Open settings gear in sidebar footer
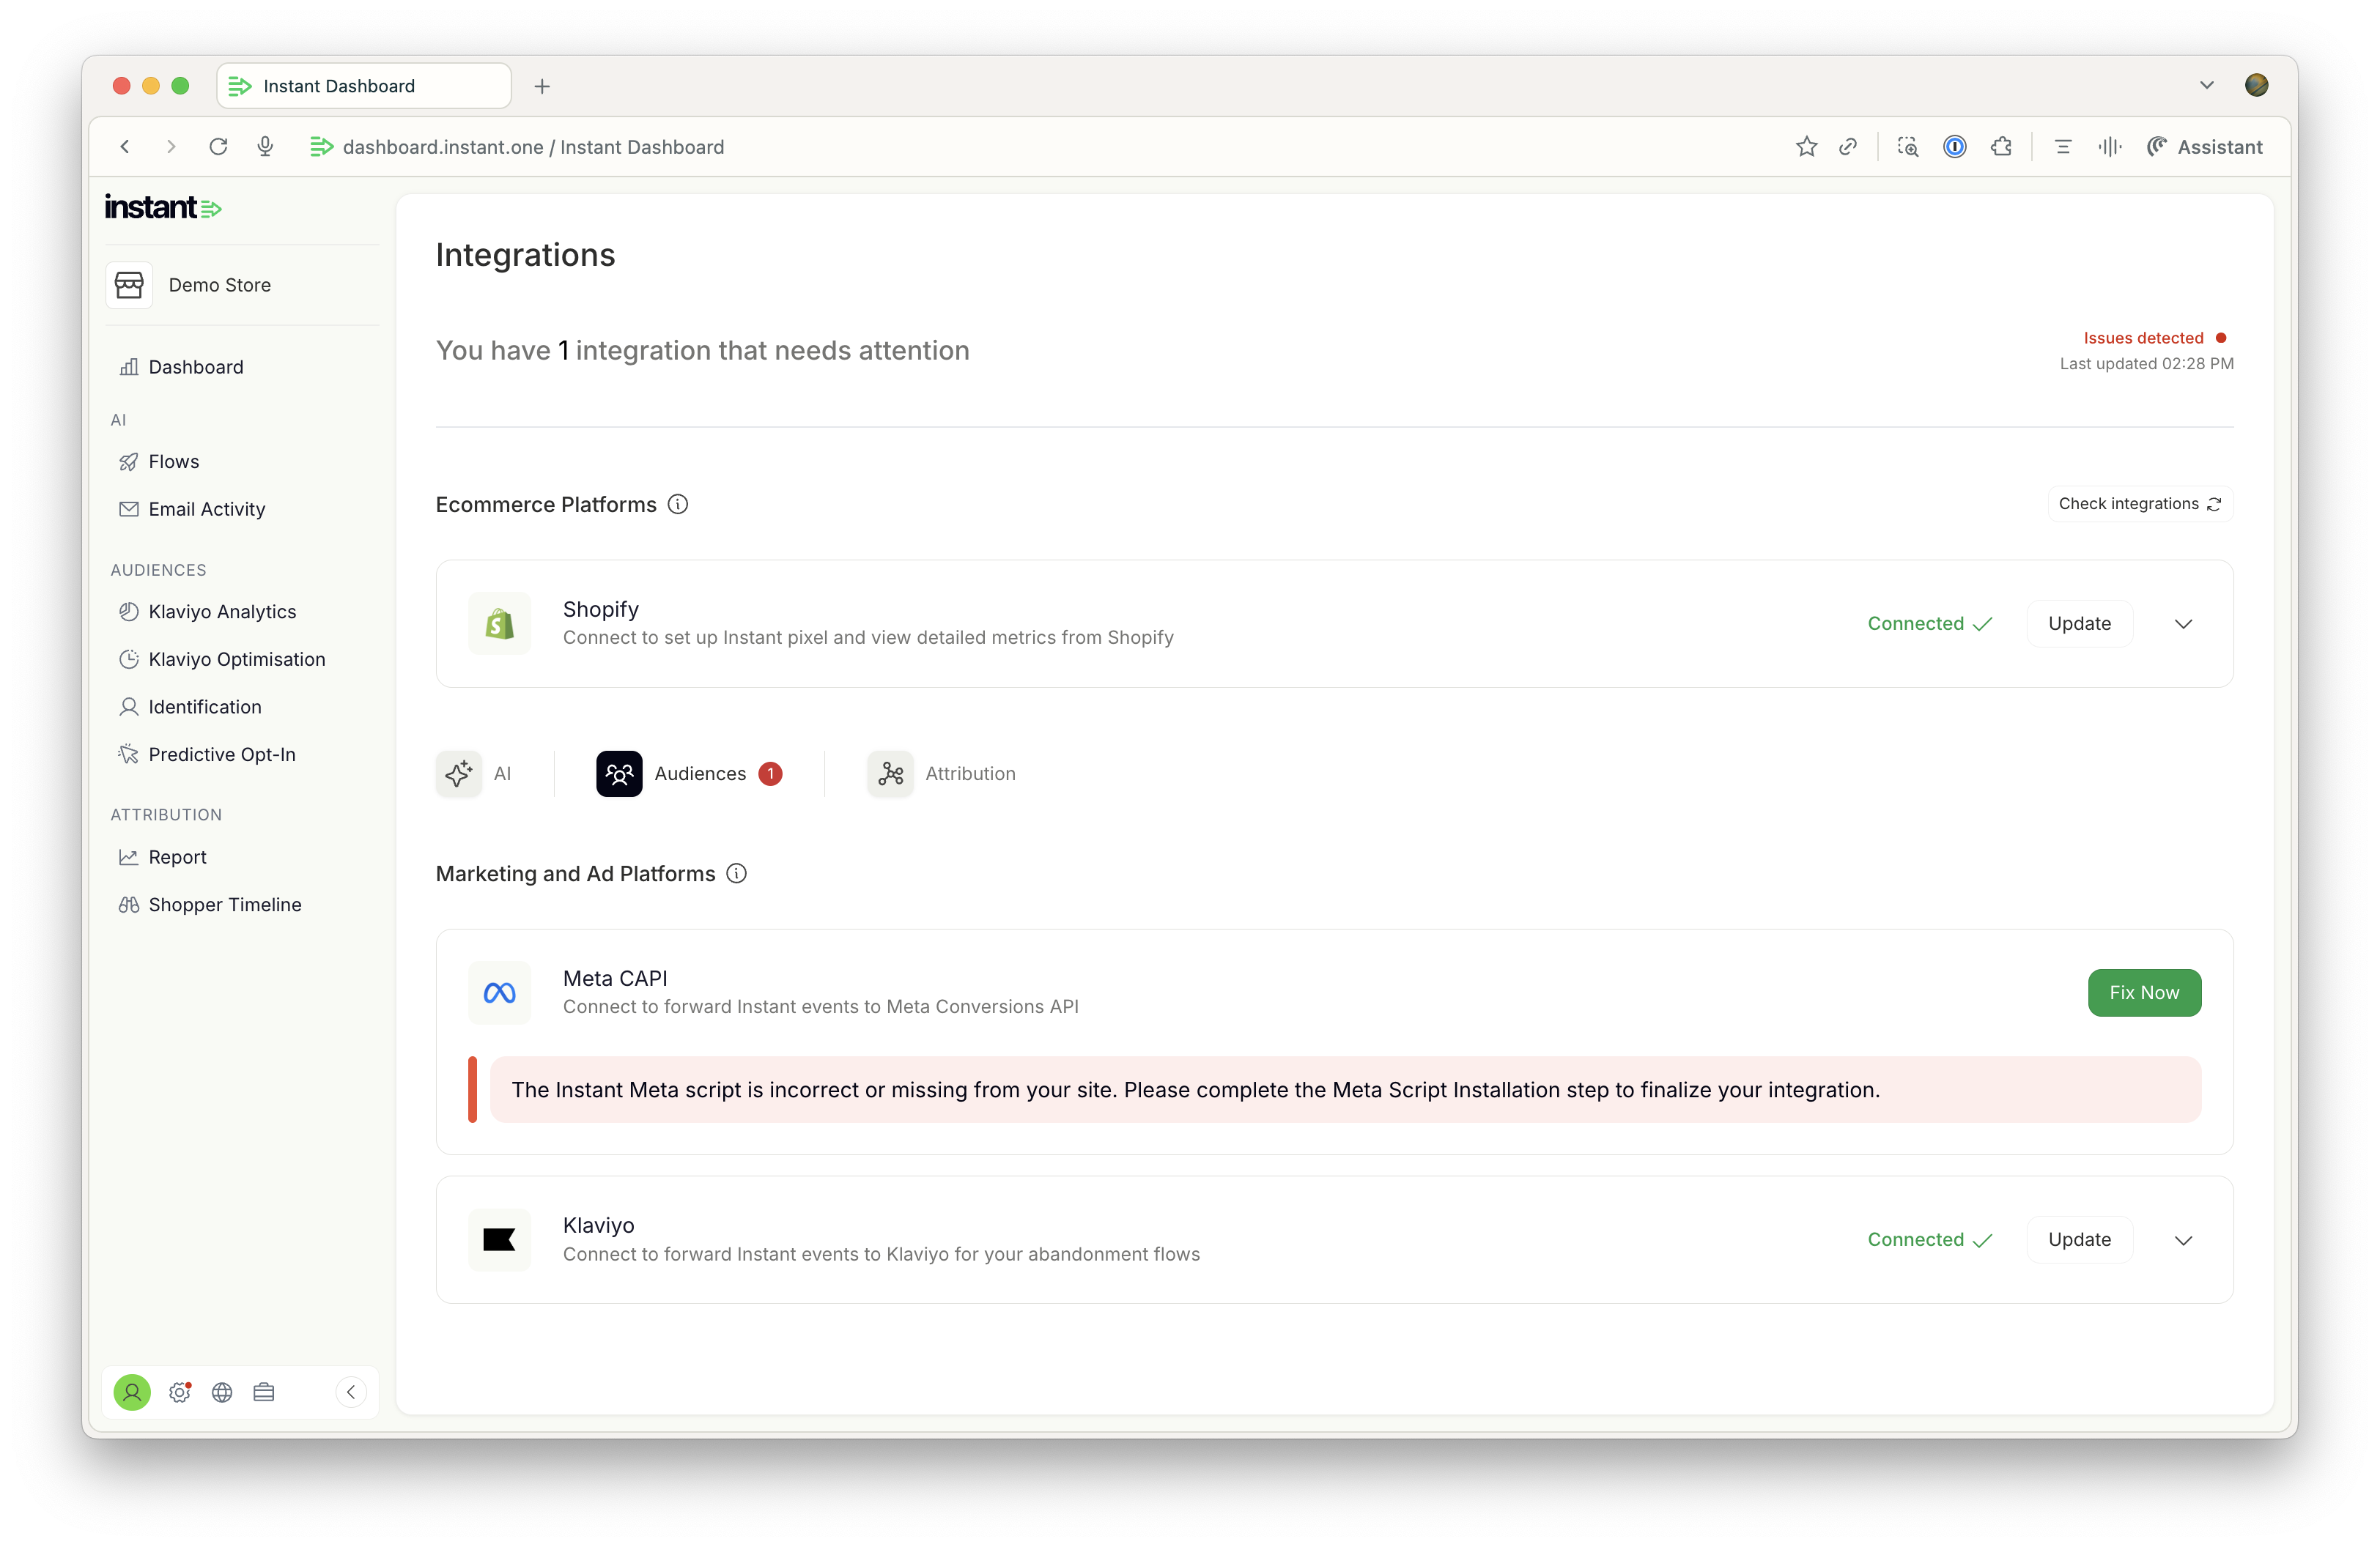This screenshot has height=1547, width=2380. [x=180, y=1392]
